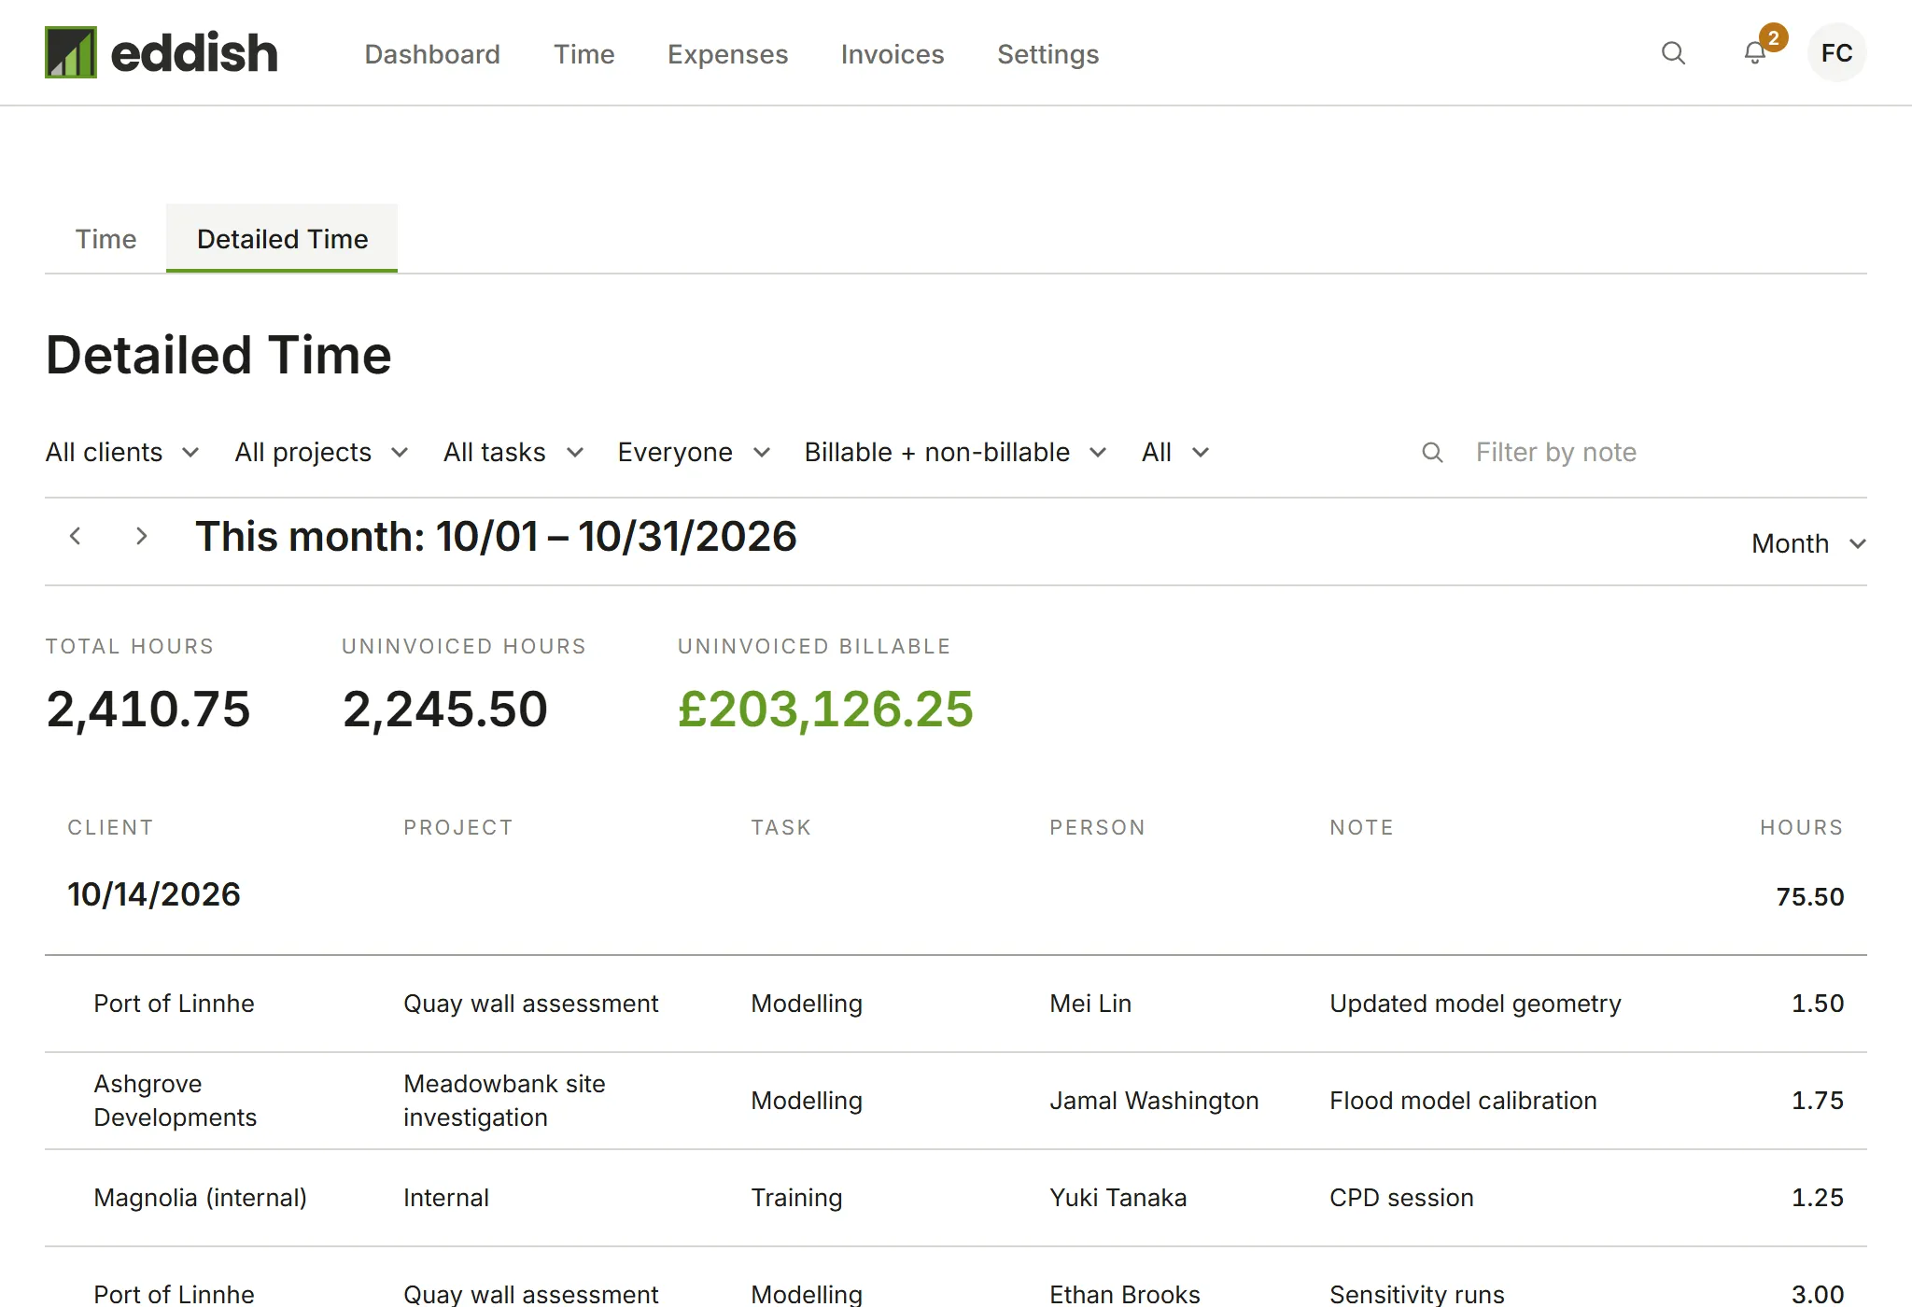The image size is (1912, 1307).
Task: Select the Detailed Time tab
Action: tap(282, 239)
